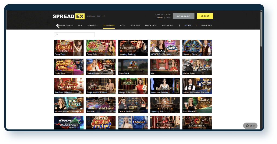Open the Chat widget
This screenshot has width=277, height=144.
click(x=250, y=126)
